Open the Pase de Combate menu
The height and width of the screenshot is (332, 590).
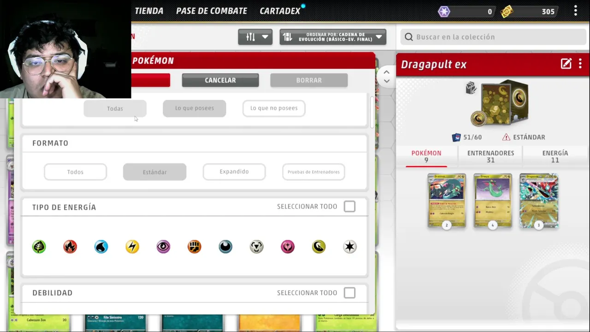tap(212, 11)
